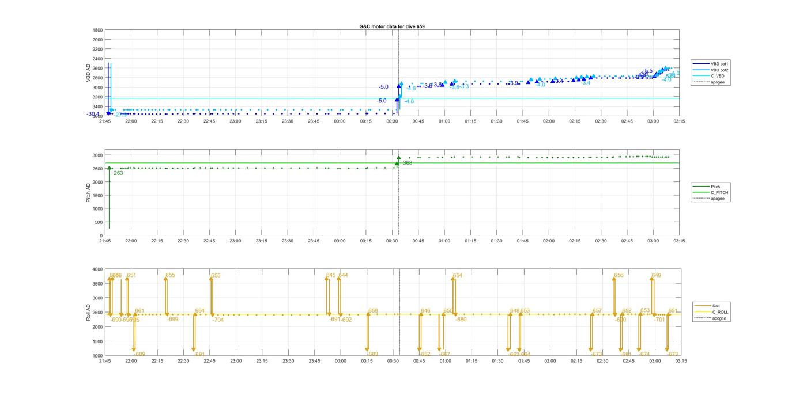Click VBD data label '-4.8' after apogee
Viewport: 807px width, 399px height.
[x=409, y=101]
